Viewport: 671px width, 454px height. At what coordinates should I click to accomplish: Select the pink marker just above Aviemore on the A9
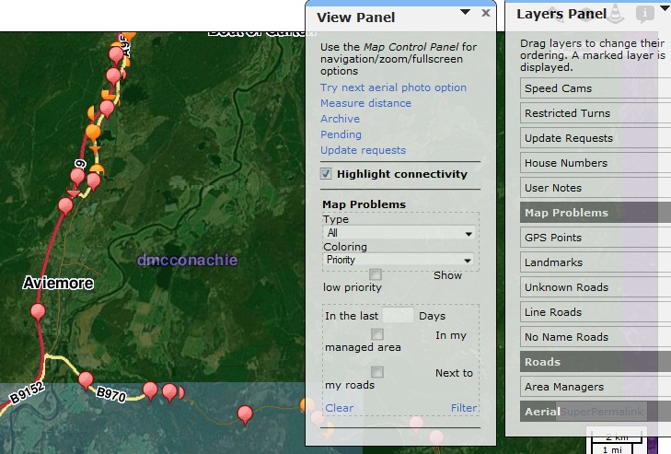65,206
